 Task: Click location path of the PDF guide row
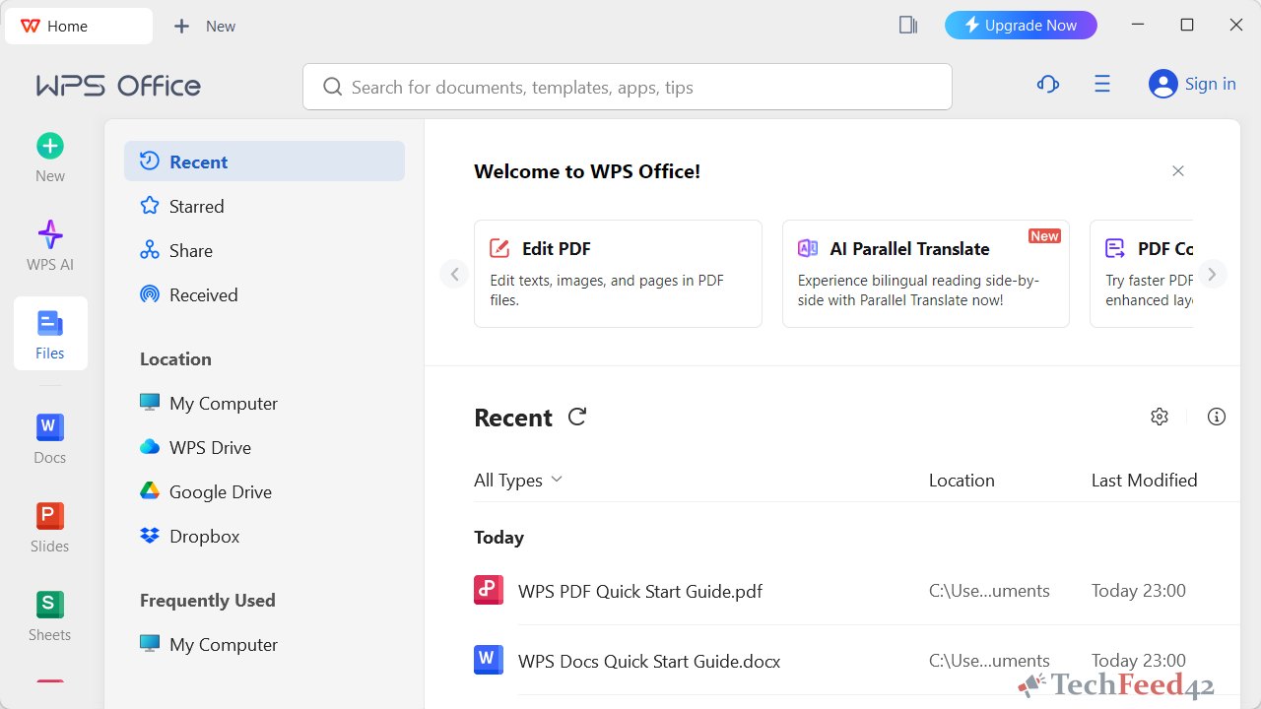tap(989, 591)
